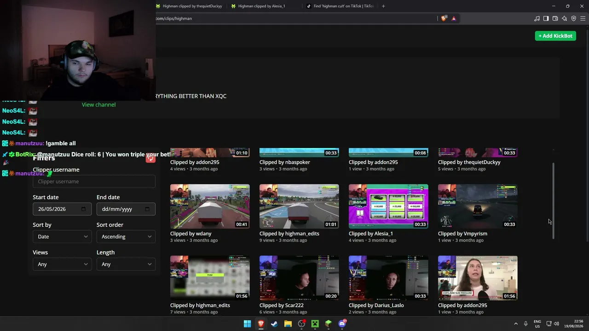Expand the Length filter dropdown
This screenshot has height=331, width=589.
coord(126,264)
